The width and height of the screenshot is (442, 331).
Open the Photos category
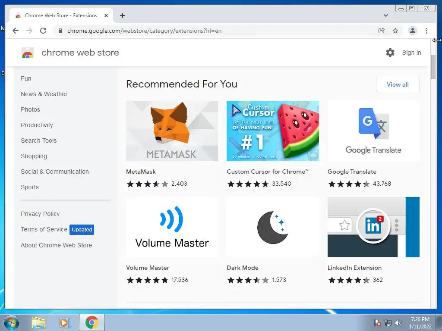click(30, 109)
